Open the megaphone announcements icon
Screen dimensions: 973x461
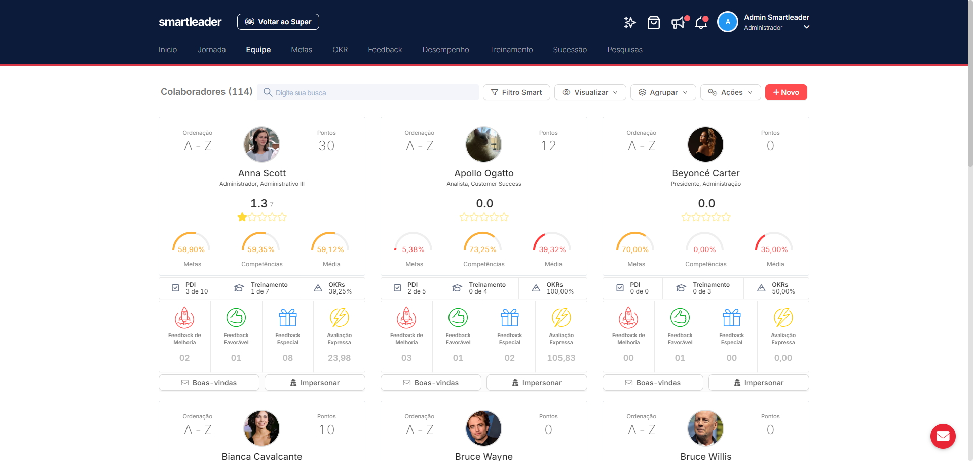678,23
